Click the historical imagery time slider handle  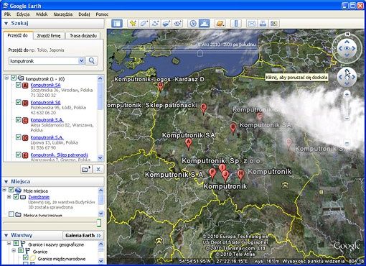pyautogui.click(x=200, y=52)
